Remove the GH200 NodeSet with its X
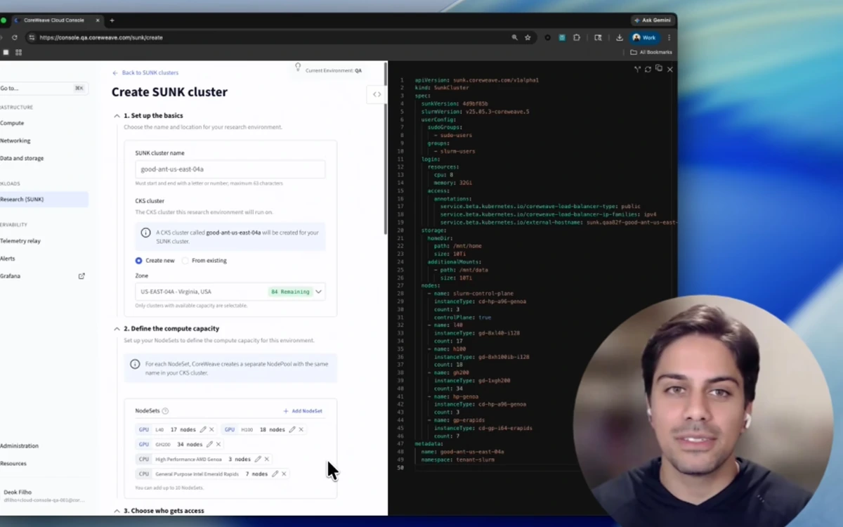The width and height of the screenshot is (843, 527). tap(218, 444)
